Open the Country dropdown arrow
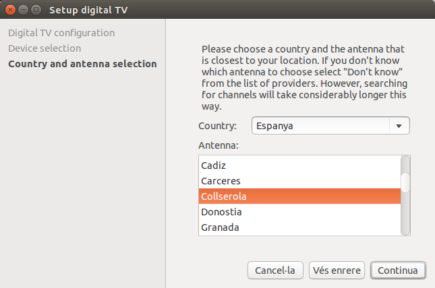 click(x=399, y=126)
